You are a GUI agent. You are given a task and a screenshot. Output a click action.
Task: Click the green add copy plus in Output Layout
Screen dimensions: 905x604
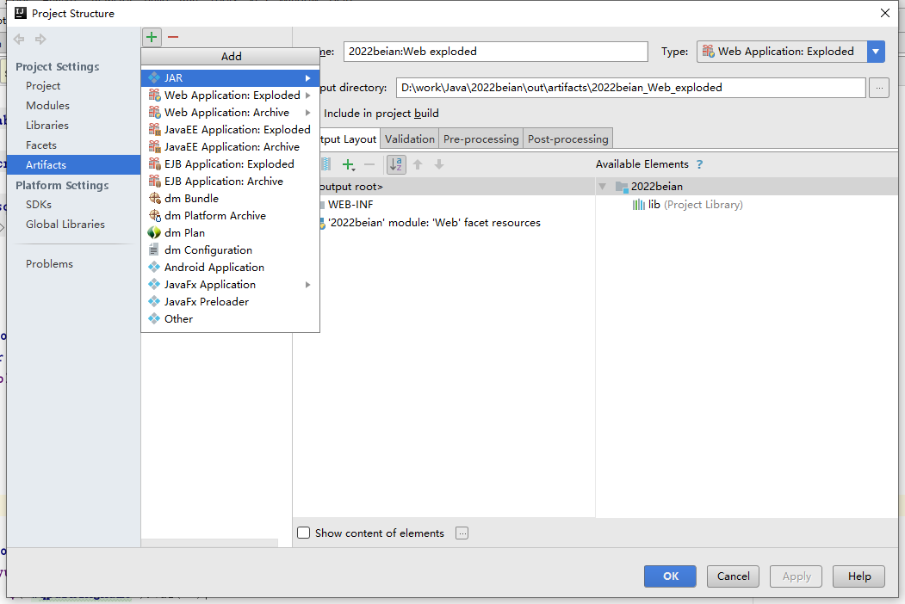tap(348, 164)
